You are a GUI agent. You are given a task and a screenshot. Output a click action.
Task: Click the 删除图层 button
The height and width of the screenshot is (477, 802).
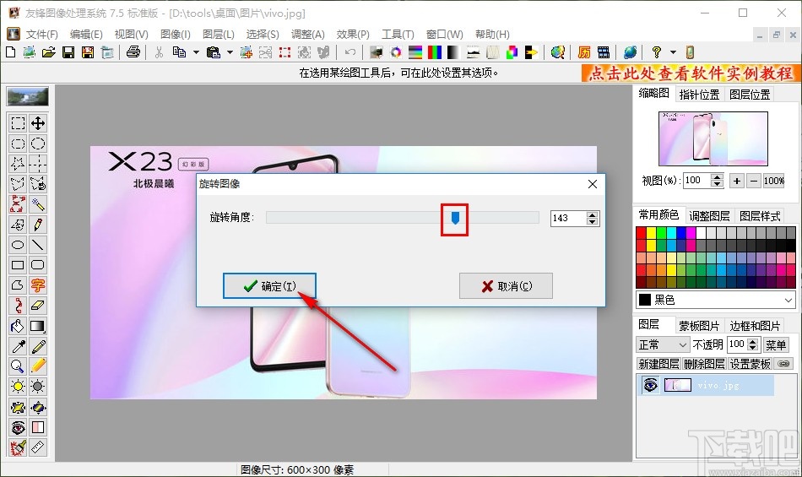coord(704,364)
